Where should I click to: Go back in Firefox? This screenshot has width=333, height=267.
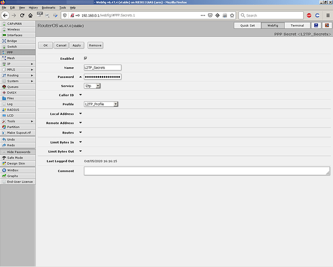pos(5,15)
